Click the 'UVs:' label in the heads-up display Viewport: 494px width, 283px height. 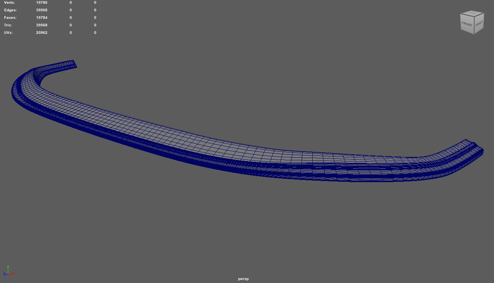[x=9, y=33]
